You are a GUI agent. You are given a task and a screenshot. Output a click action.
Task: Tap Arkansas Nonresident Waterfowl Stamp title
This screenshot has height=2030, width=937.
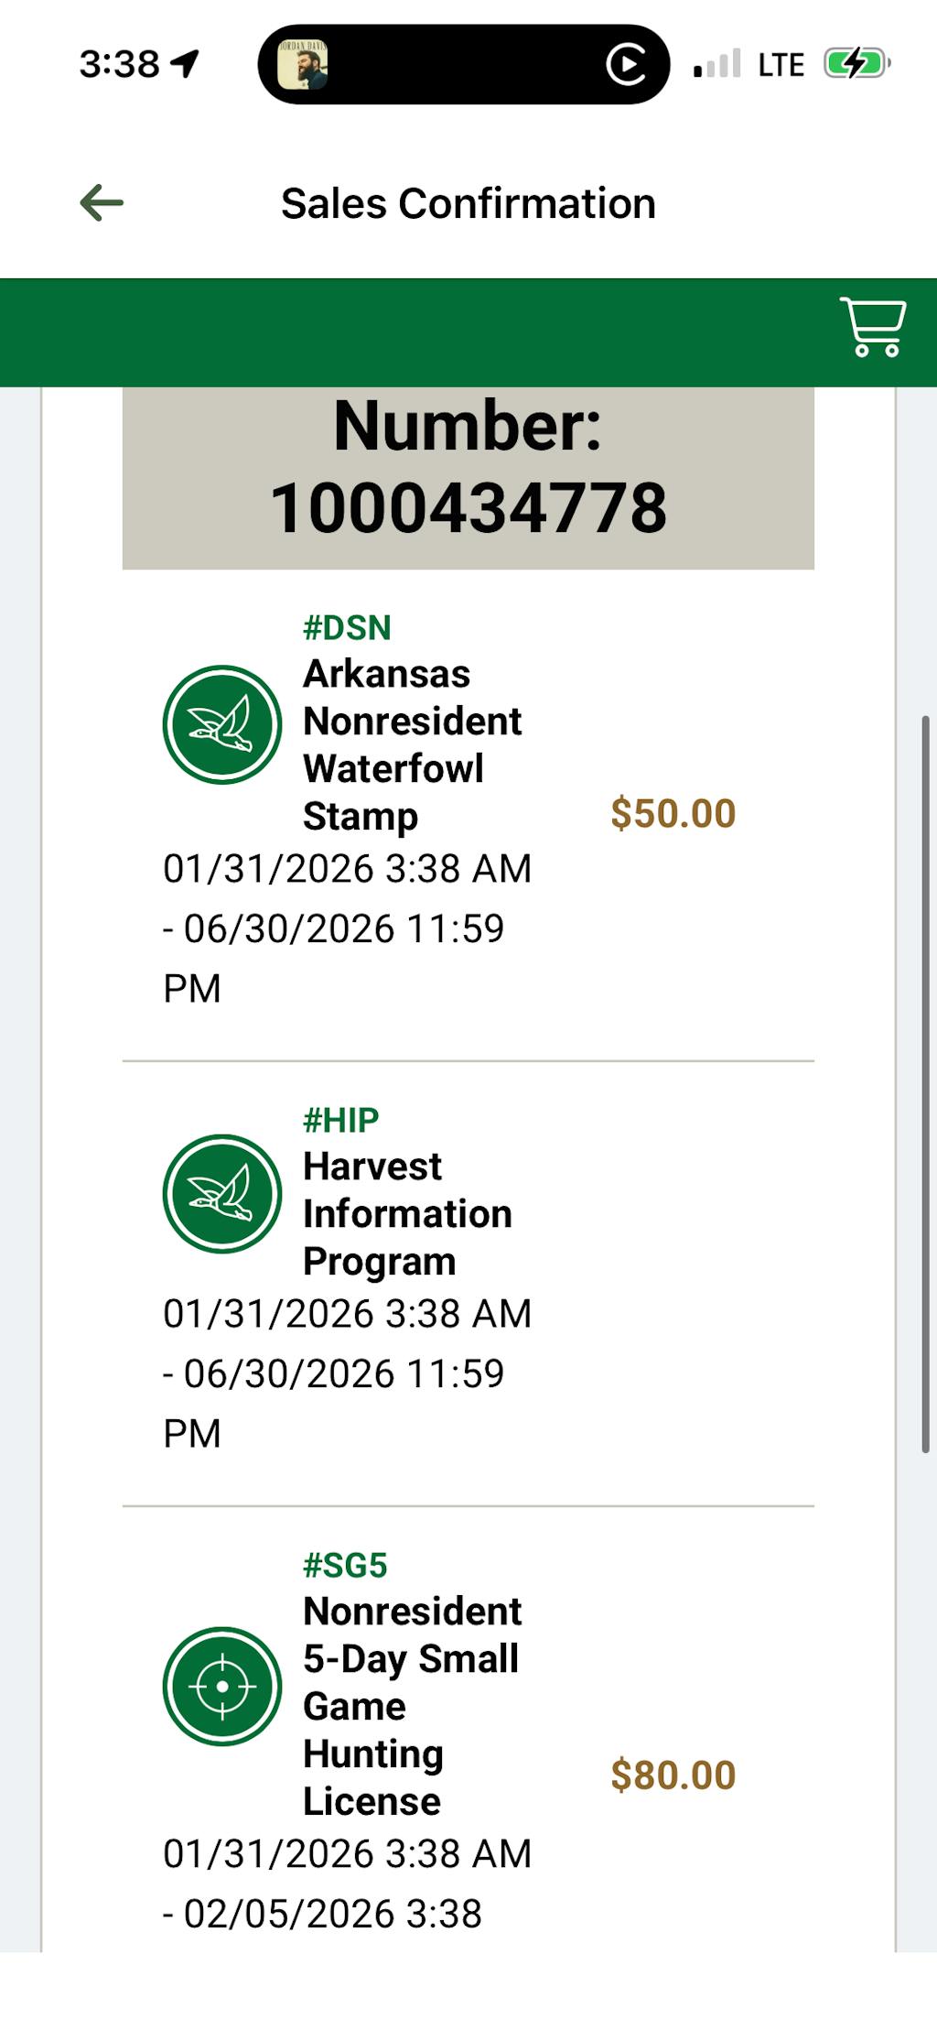[x=412, y=744]
